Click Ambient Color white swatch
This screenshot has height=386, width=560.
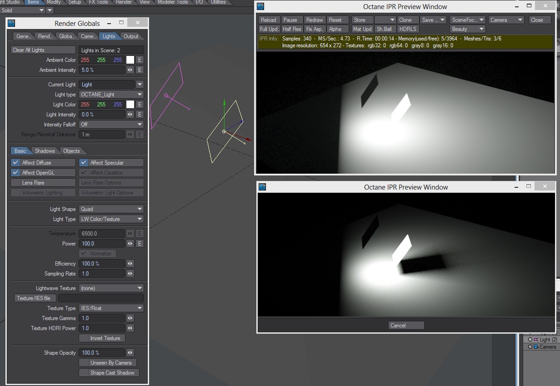tap(130, 60)
